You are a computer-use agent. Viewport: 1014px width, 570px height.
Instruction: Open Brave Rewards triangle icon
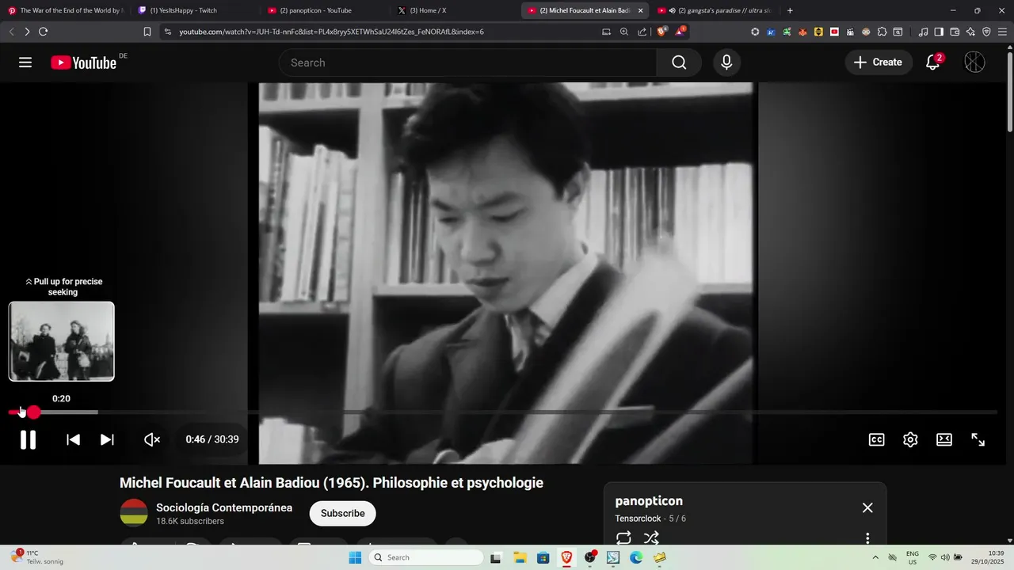click(x=680, y=32)
